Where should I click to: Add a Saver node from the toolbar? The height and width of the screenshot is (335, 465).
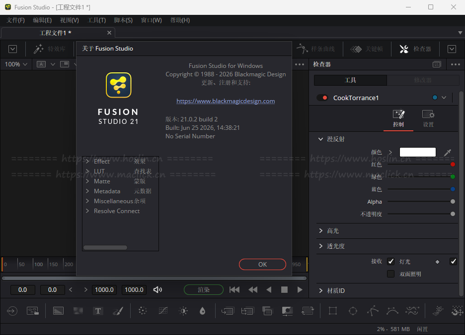pyautogui.click(x=33, y=311)
